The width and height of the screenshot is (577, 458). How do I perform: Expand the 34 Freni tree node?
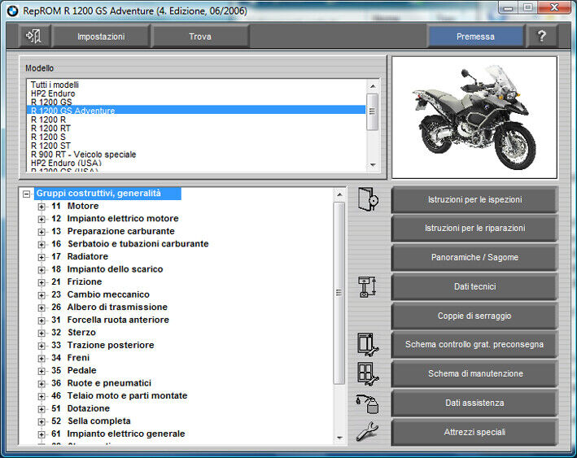click(42, 358)
